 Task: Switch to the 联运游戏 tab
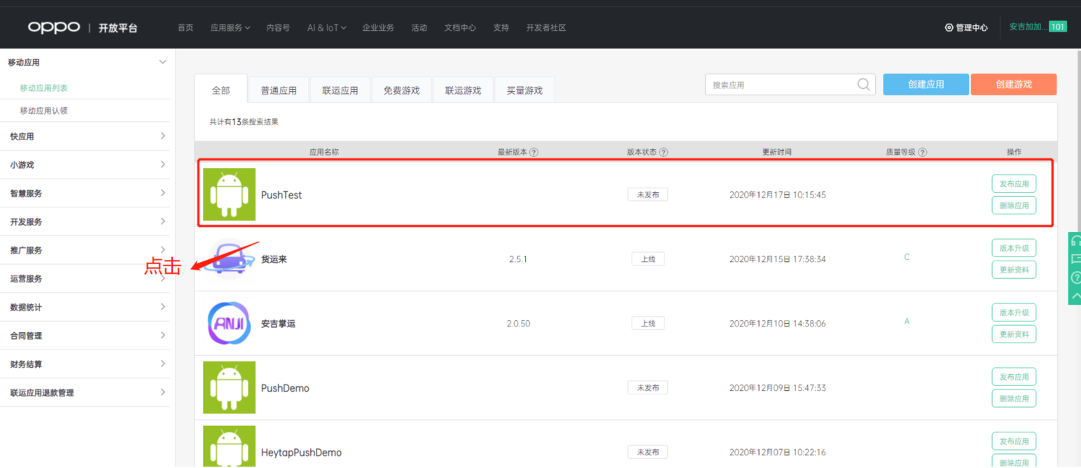[463, 90]
